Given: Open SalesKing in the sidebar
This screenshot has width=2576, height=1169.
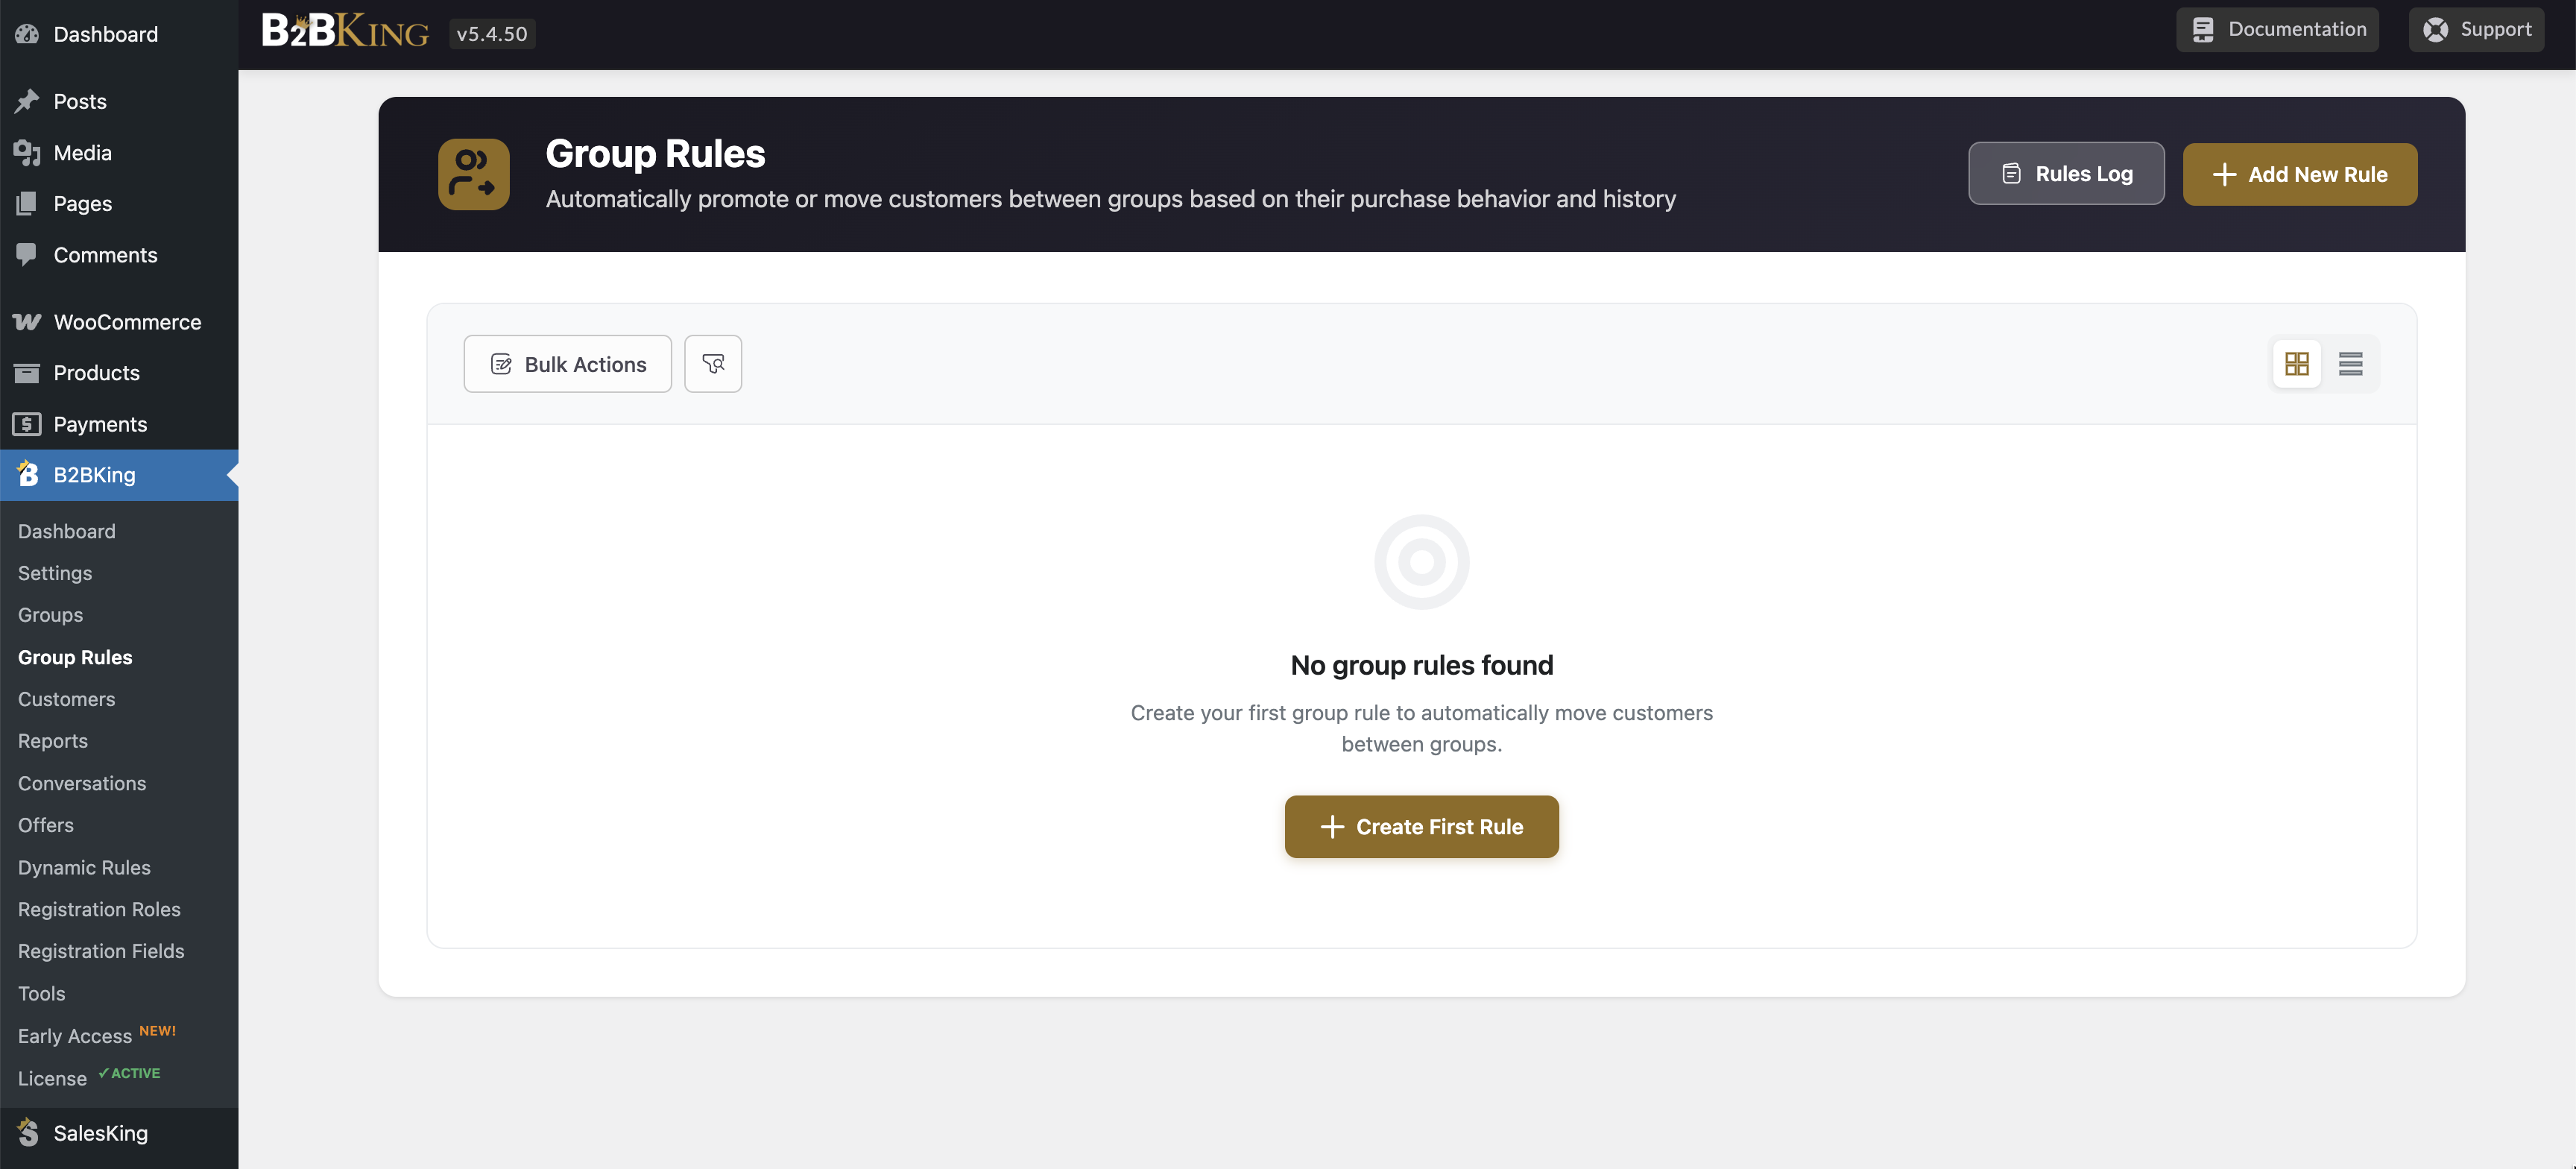Looking at the screenshot, I should tap(100, 1133).
